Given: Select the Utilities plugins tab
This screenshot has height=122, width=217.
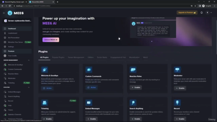Looking at the screenshot, I should click(x=91, y=57).
